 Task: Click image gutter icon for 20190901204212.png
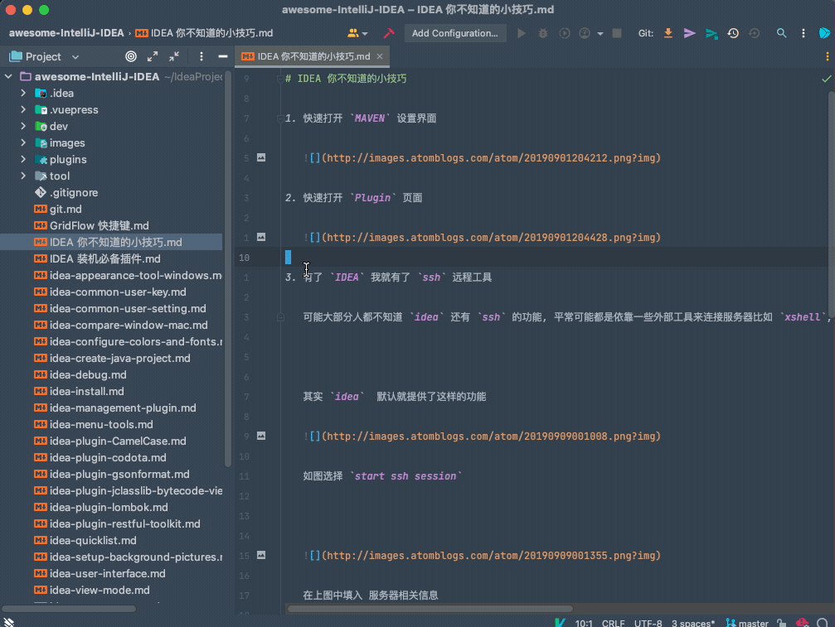click(x=261, y=157)
